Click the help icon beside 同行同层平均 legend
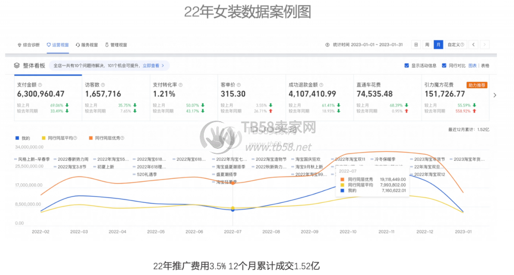The height and width of the screenshot is (275, 514). [x=75, y=138]
